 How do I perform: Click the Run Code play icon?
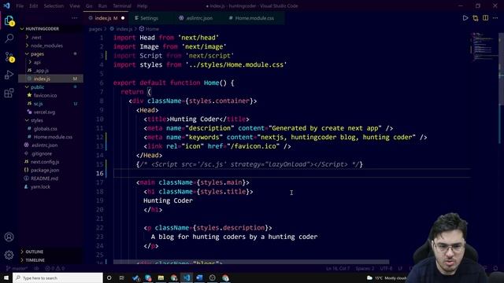[x=465, y=18]
